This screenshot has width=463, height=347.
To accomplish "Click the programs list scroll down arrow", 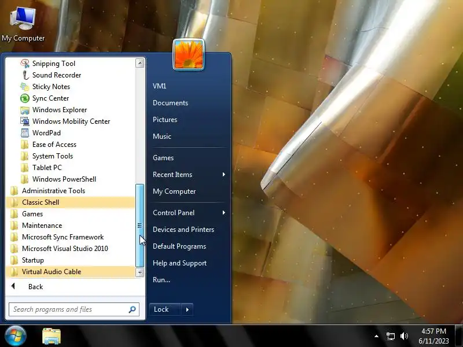I will (140, 272).
